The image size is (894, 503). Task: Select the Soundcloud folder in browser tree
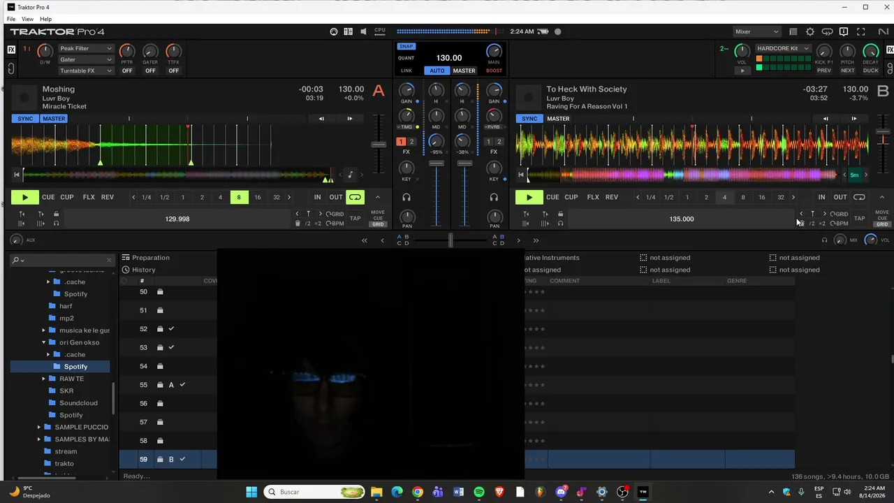tap(78, 403)
